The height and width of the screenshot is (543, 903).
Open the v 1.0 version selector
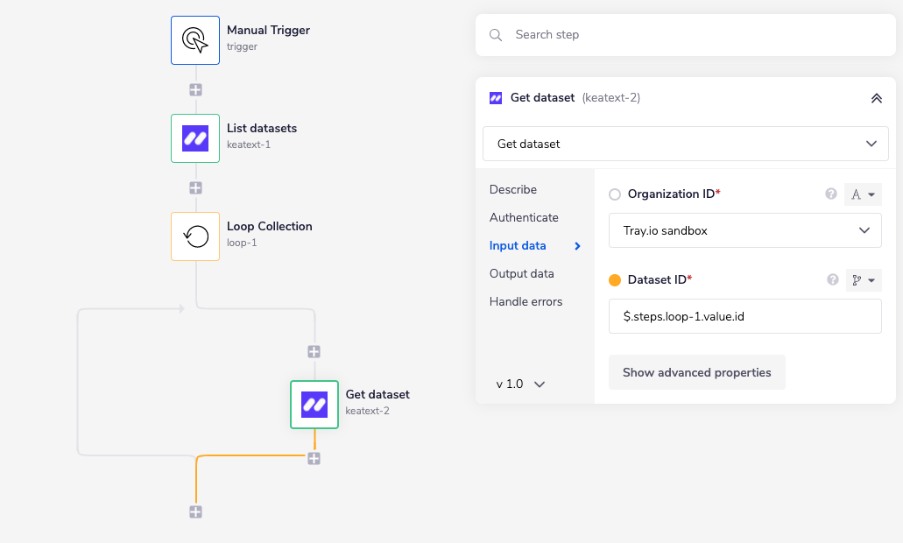pyautogui.click(x=521, y=384)
